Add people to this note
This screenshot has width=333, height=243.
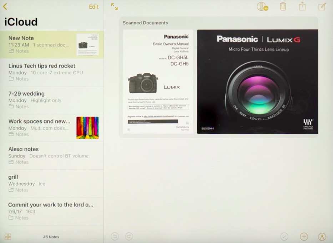262,6
